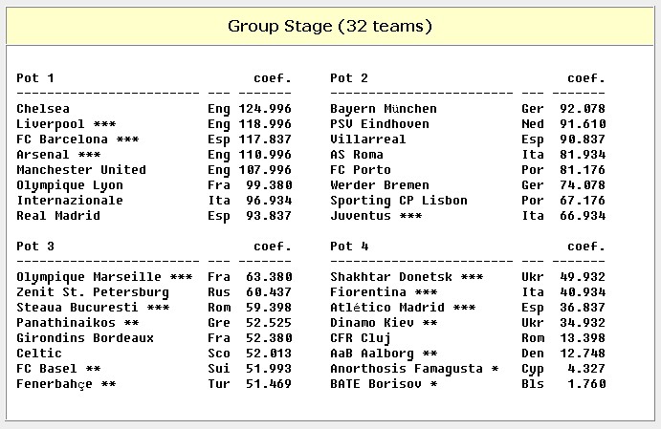Select FC Barcelona in Pot 1

[66, 139]
